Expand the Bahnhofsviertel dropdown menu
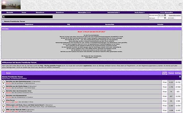183x113 pixels. [113, 12]
